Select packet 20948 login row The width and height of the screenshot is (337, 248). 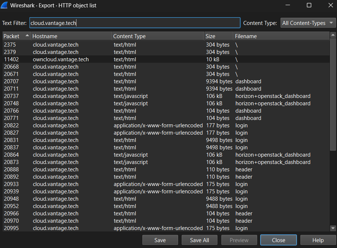pyautogui.click(x=166, y=199)
